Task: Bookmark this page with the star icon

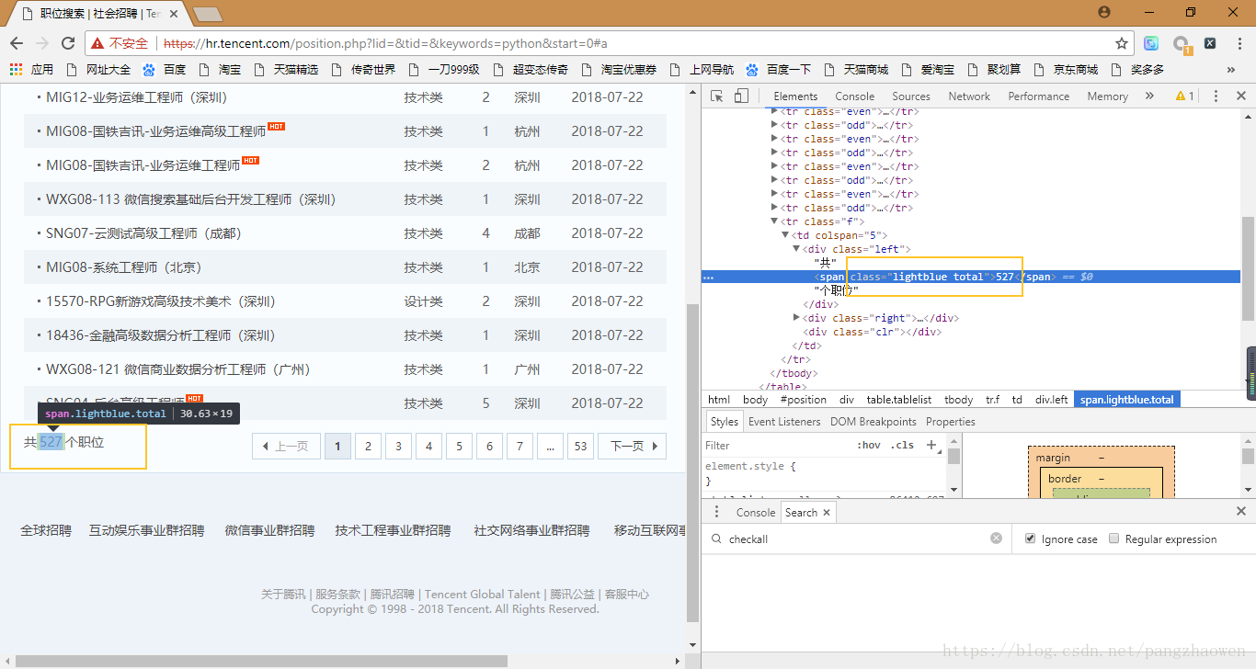Action: pos(1122,43)
